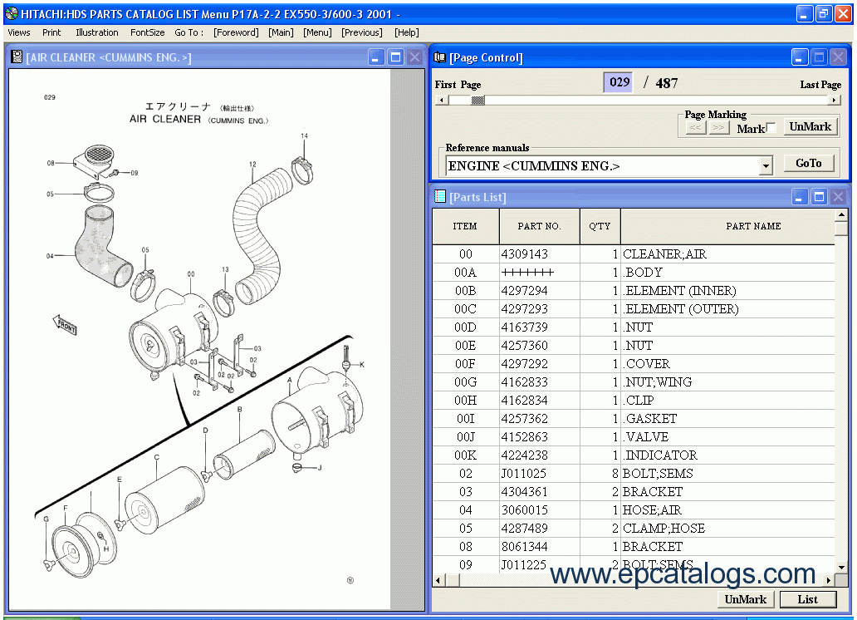
Task: Select the .GASKET part name
Action: click(650, 419)
